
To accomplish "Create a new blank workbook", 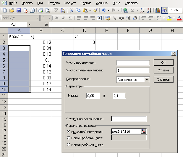I will (x=5, y=10).
